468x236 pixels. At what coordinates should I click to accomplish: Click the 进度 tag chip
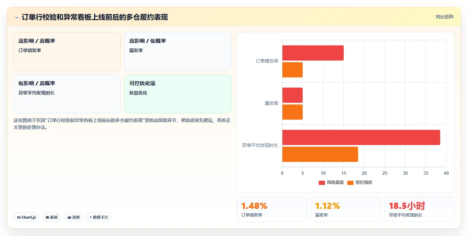click(x=73, y=217)
